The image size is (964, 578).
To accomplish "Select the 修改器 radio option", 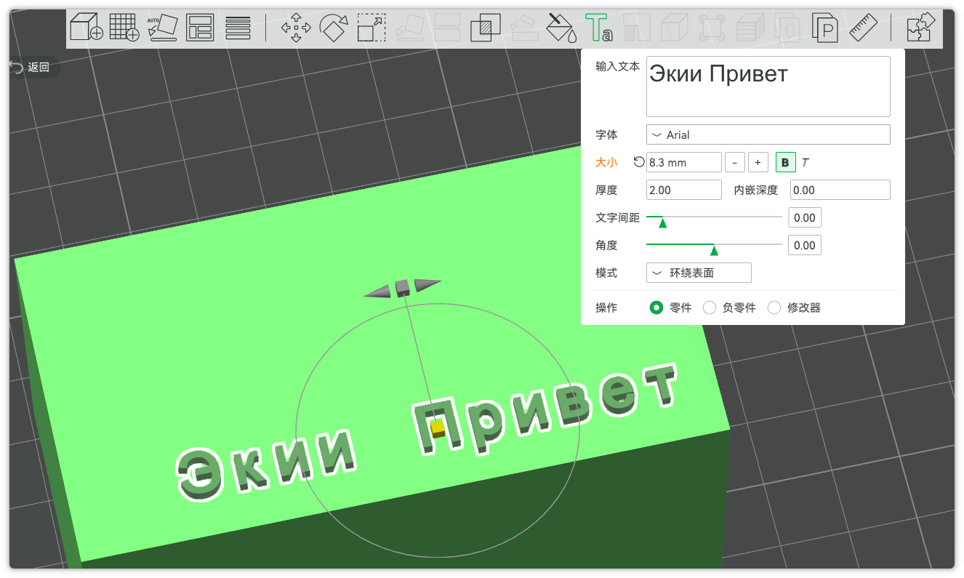I will [x=774, y=308].
